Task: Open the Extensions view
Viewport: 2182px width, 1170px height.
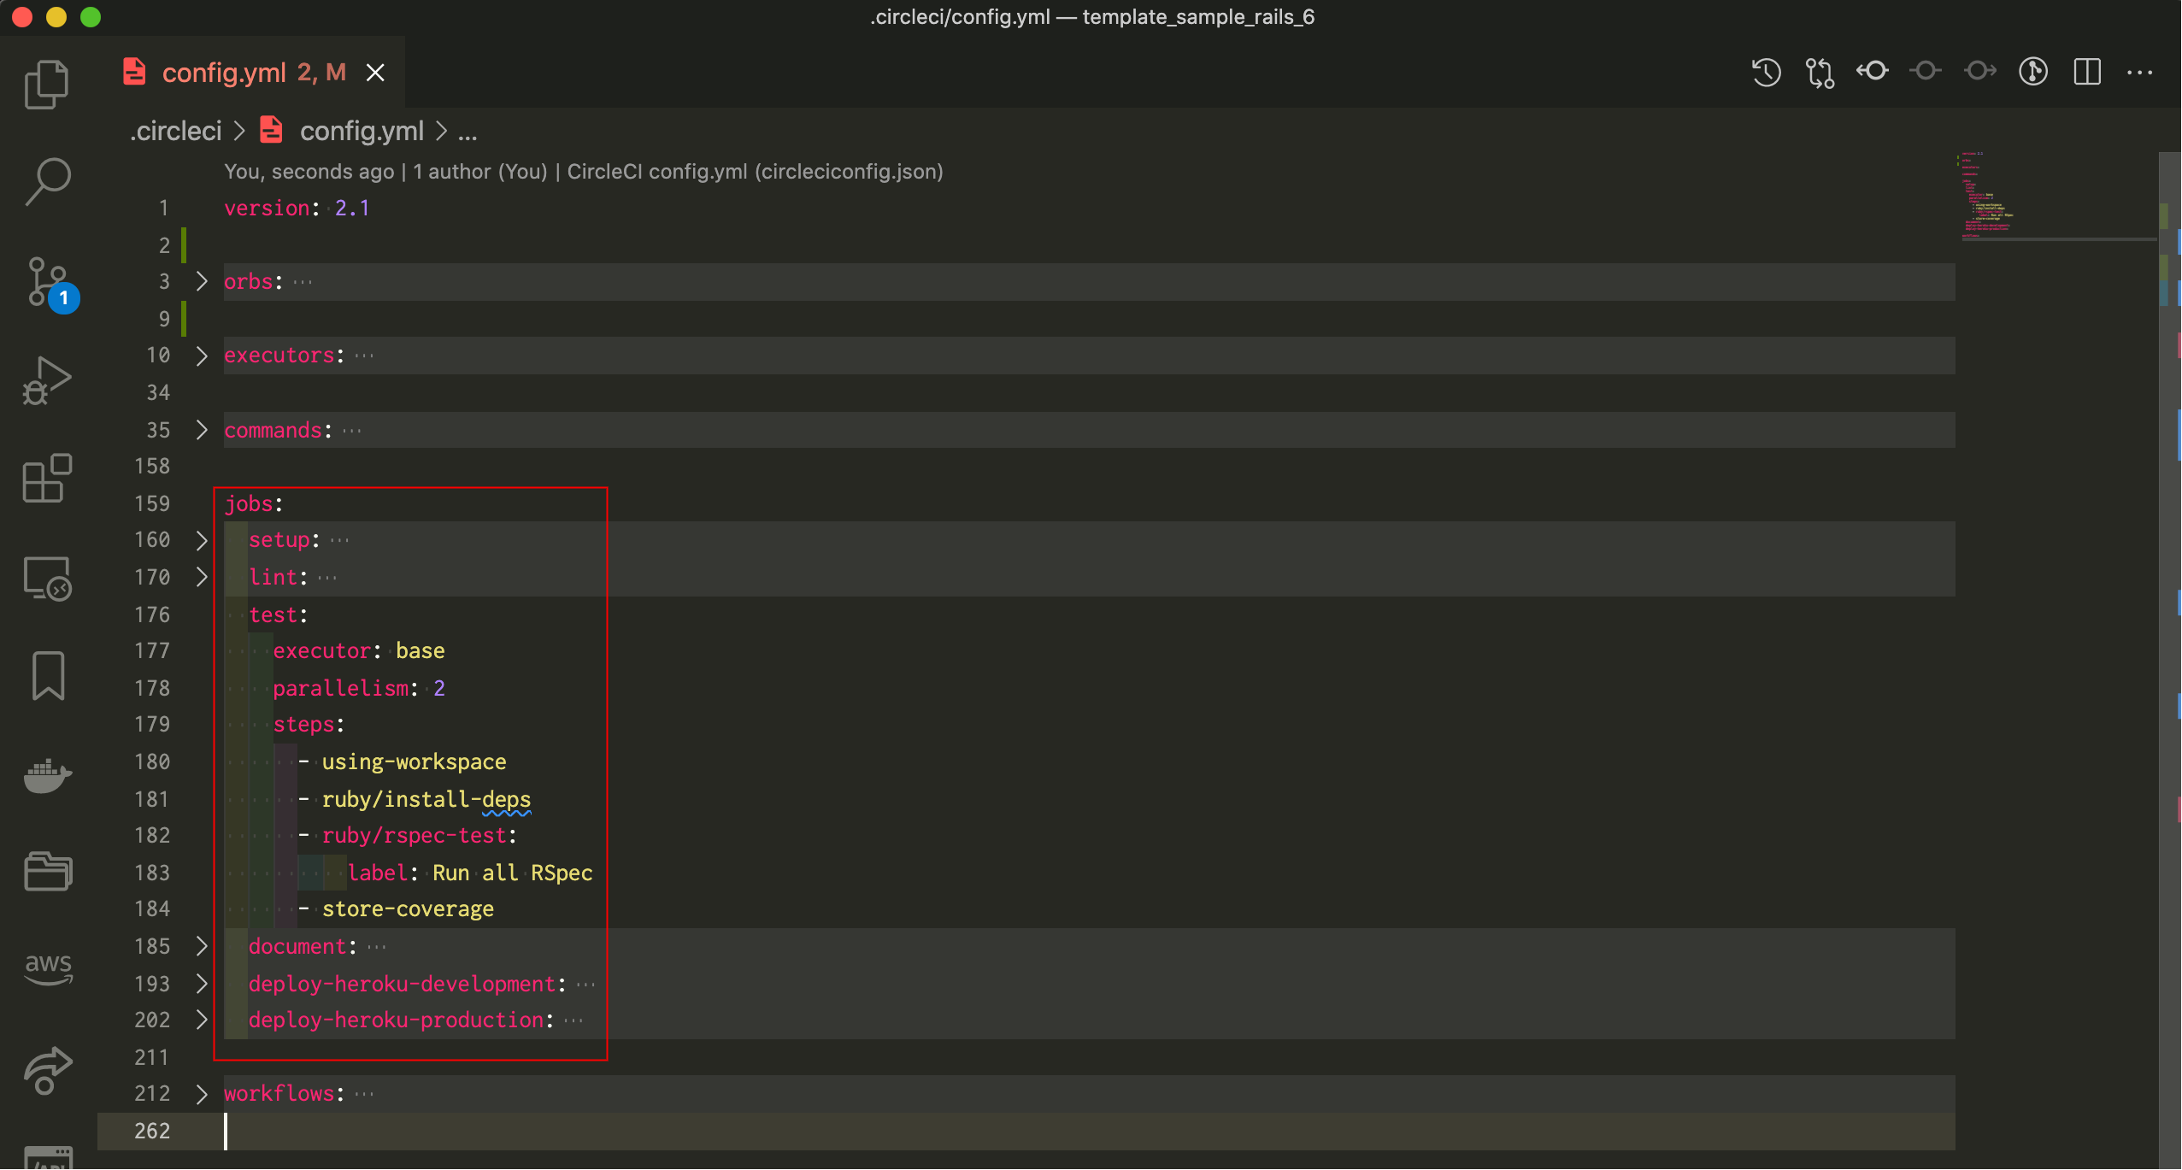Action: tap(47, 478)
